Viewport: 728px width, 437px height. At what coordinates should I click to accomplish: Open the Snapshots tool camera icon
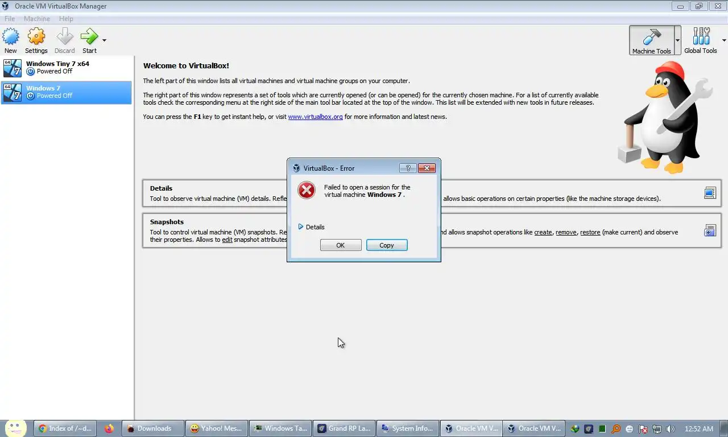point(710,230)
